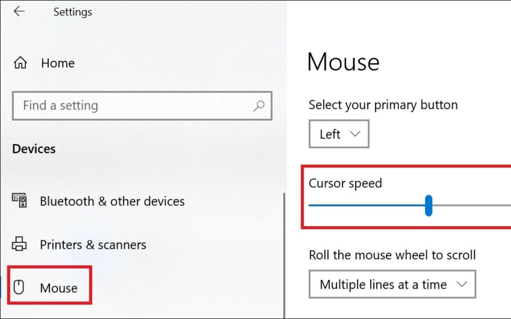Open Bluetooth & other devices settings
The image size is (511, 319).
coord(112,201)
